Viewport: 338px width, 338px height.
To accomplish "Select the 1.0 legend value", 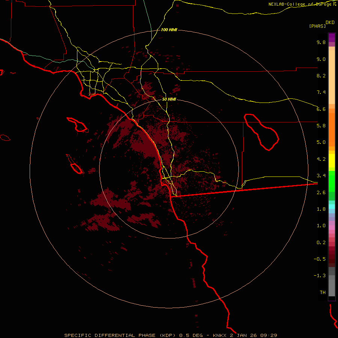I will (x=321, y=226).
